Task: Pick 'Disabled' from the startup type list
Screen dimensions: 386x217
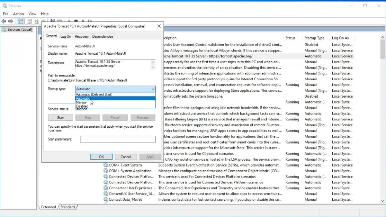Action: [82, 106]
